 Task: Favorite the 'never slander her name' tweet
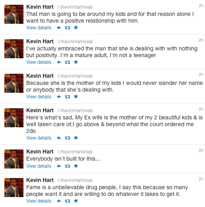click(x=76, y=96)
